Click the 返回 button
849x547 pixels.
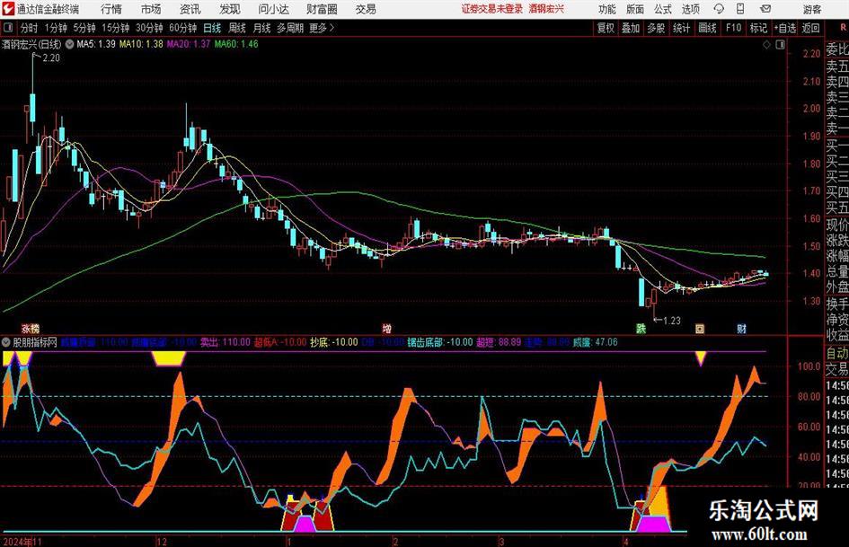coord(810,28)
